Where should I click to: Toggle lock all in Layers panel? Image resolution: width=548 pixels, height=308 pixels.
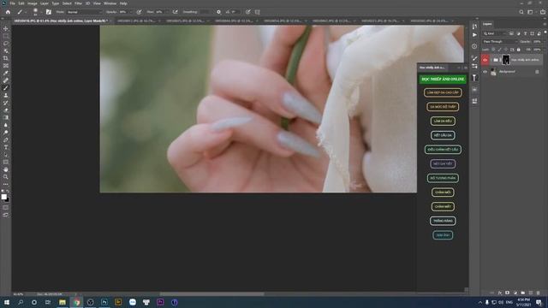[x=519, y=50]
